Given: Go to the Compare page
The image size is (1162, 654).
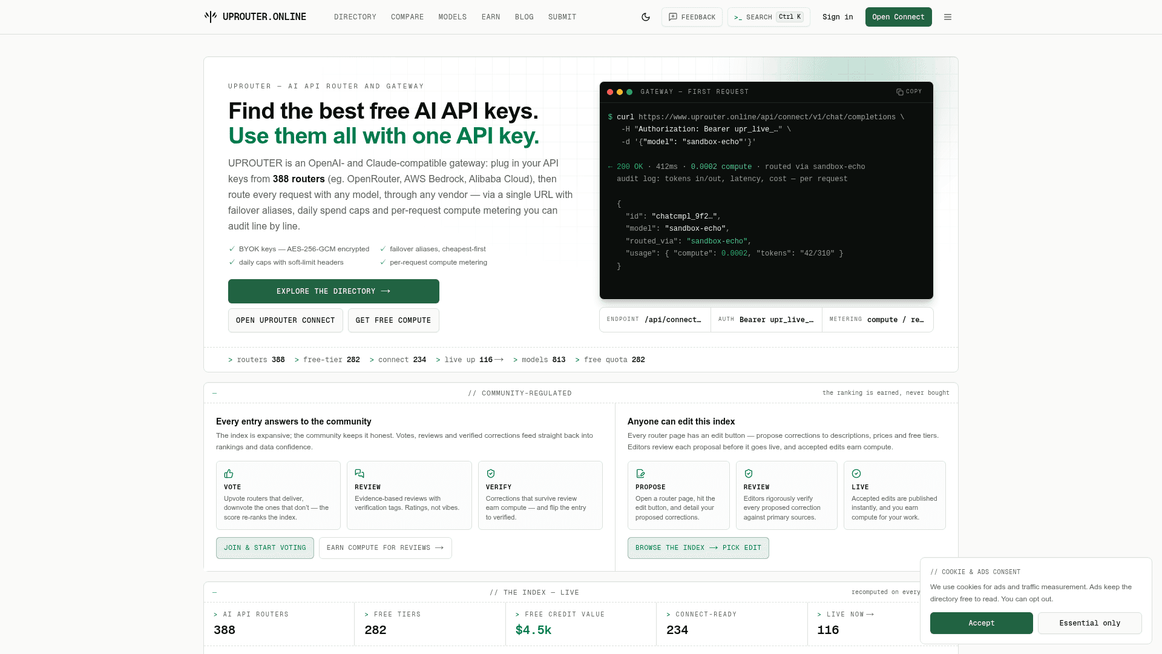Looking at the screenshot, I should (407, 17).
